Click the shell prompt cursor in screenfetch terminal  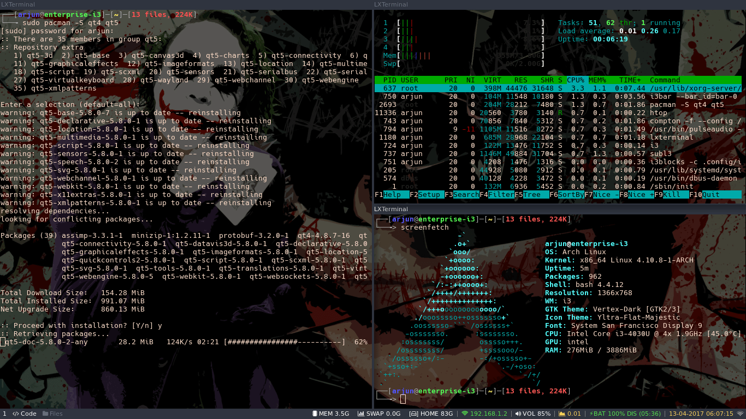(403, 399)
